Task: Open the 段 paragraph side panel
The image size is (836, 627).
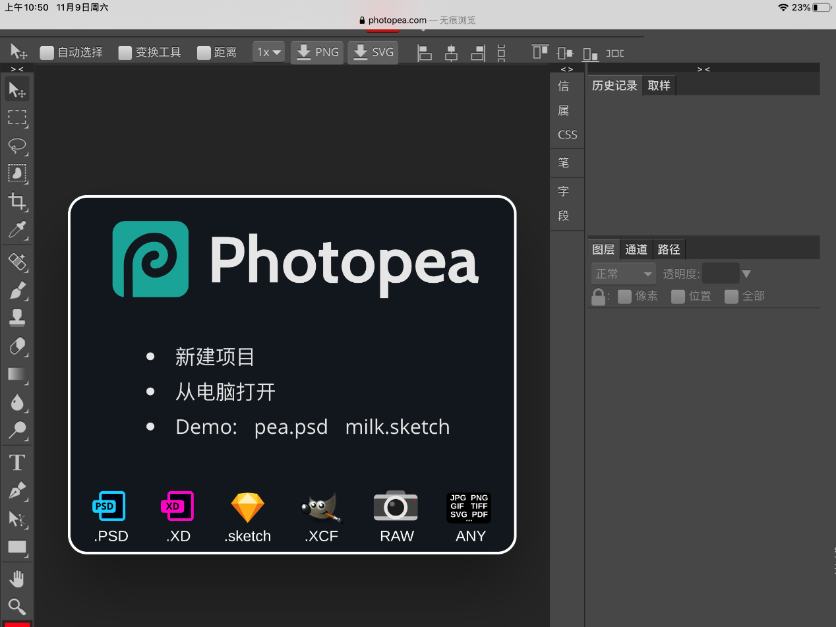Action: pos(564,216)
